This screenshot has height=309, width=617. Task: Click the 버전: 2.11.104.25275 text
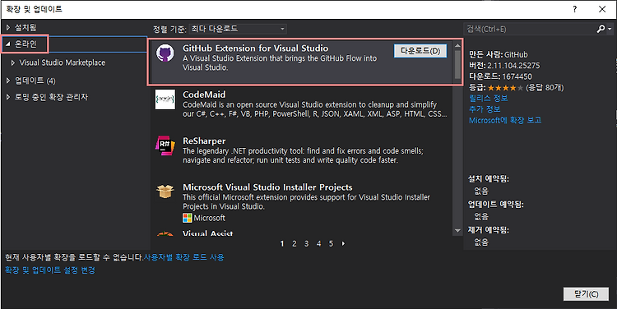(504, 66)
